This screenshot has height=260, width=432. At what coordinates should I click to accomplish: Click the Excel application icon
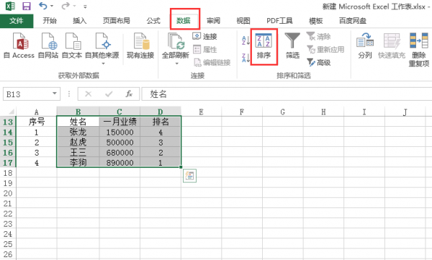[10, 6]
